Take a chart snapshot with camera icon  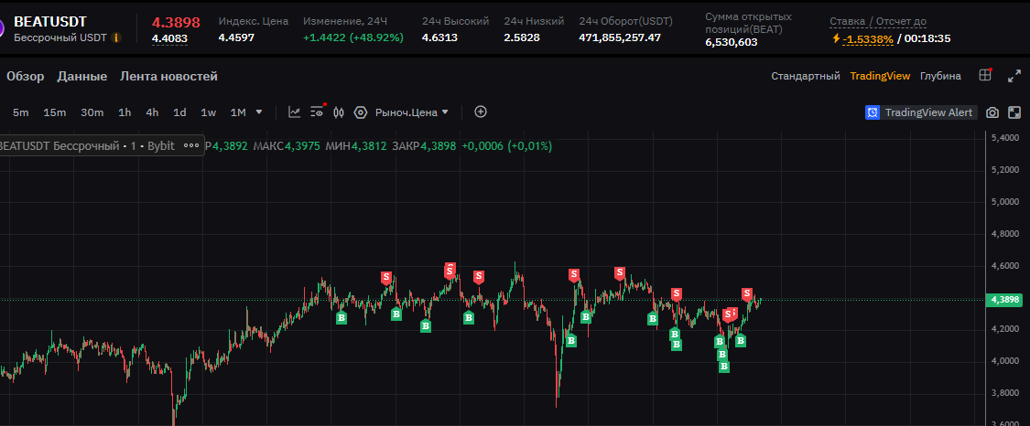coord(992,112)
